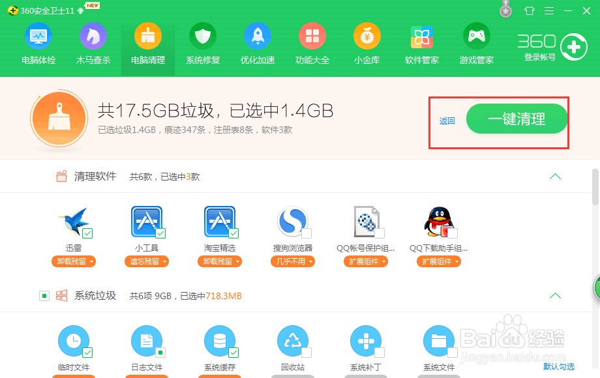Click the large orange broom cleanup emblem
This screenshot has height=378, width=600.
(x=59, y=119)
